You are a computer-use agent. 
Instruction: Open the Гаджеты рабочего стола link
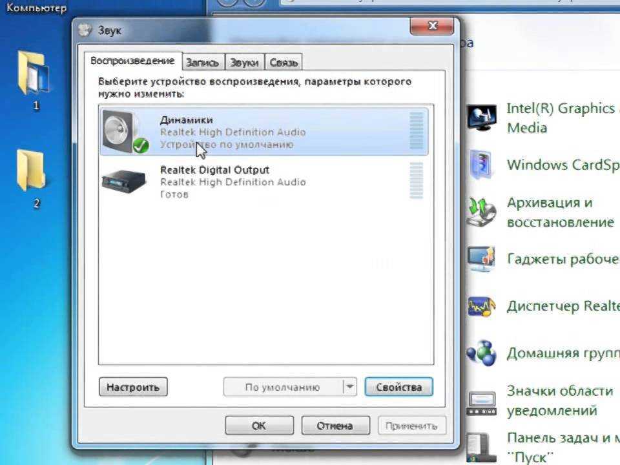(x=563, y=259)
